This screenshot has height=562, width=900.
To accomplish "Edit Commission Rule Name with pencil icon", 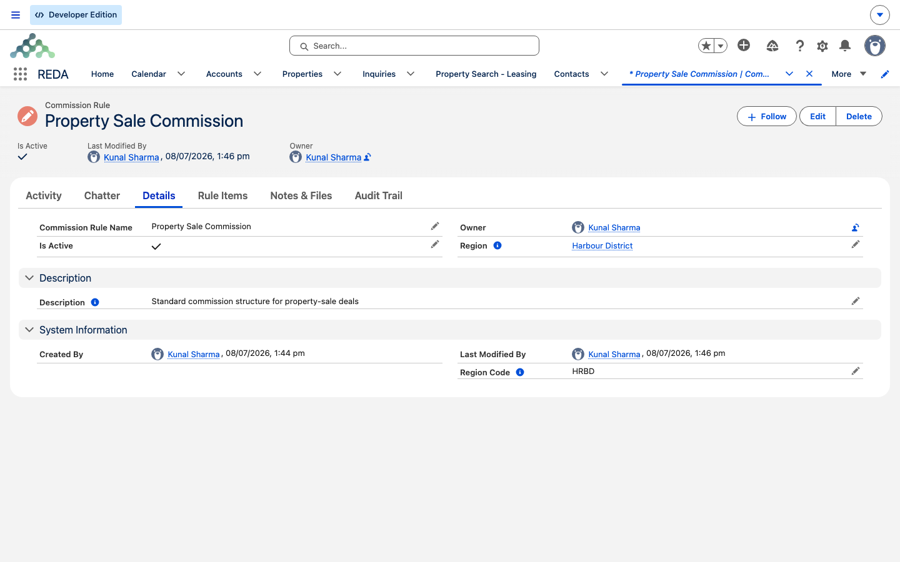I will point(435,226).
